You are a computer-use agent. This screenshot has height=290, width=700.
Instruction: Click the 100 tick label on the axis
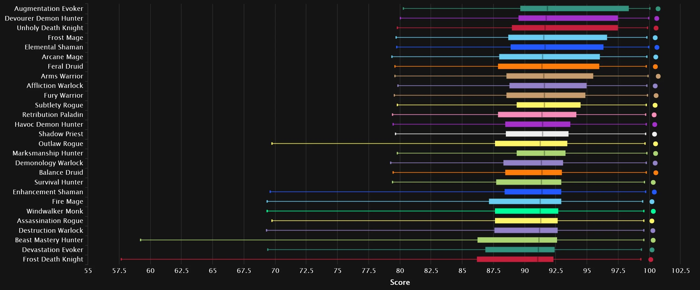click(x=650, y=271)
